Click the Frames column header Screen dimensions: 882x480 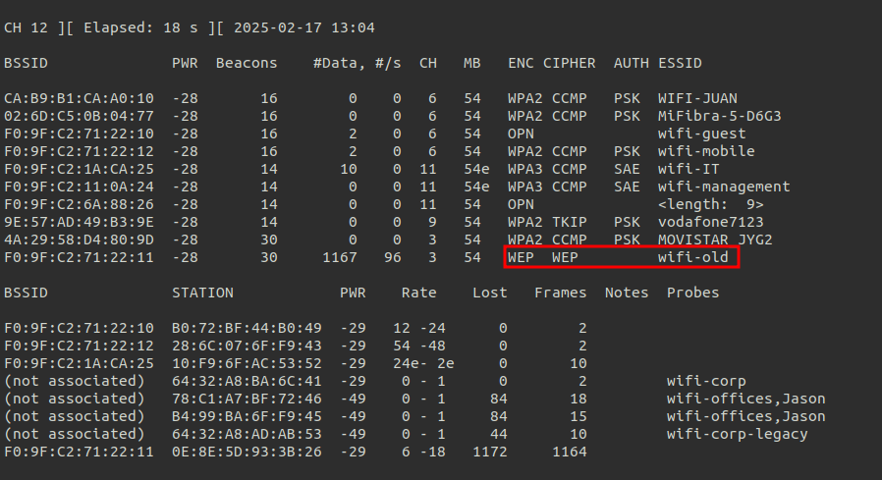[560, 293]
